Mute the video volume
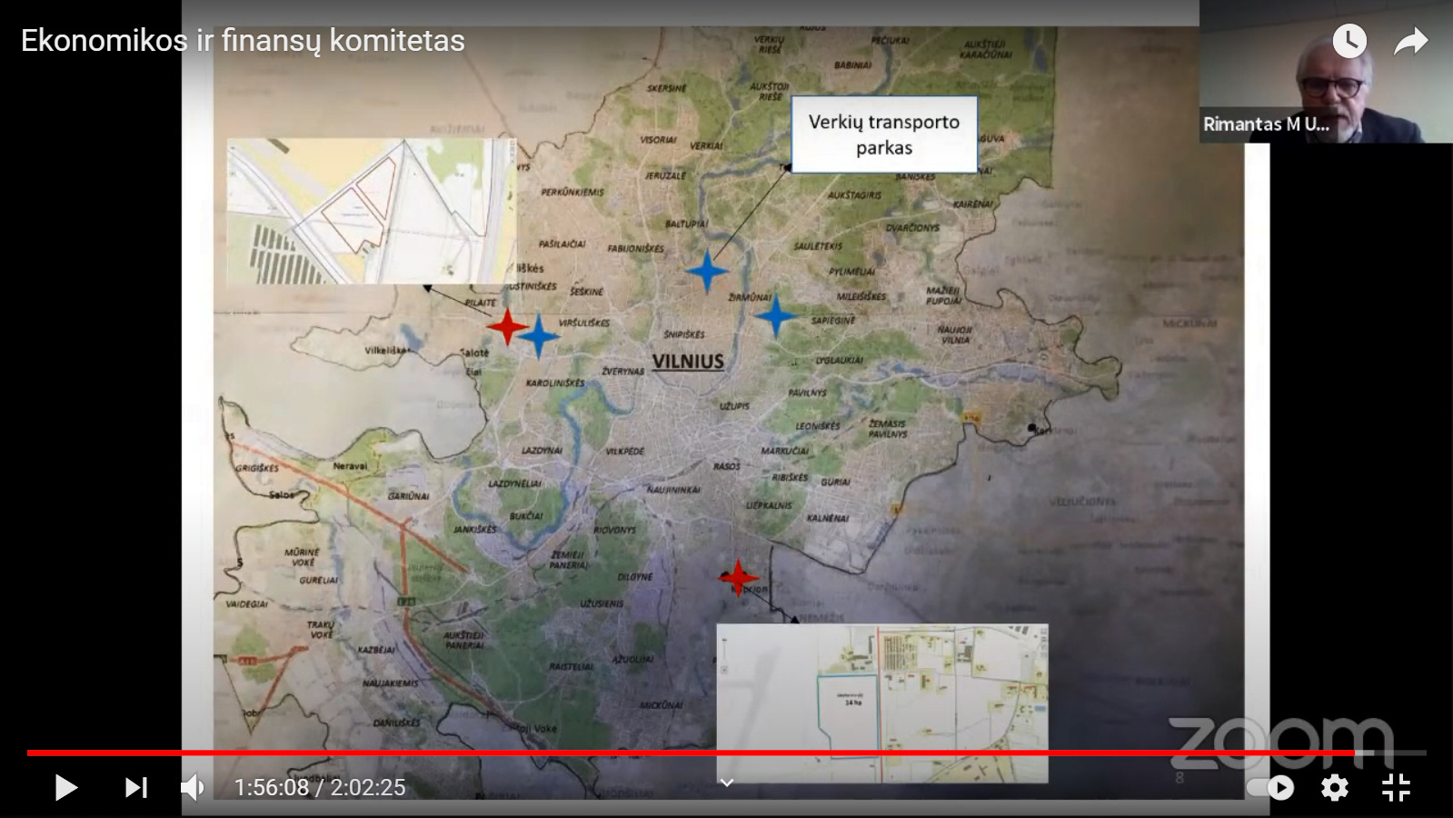The image size is (1453, 818). [193, 787]
